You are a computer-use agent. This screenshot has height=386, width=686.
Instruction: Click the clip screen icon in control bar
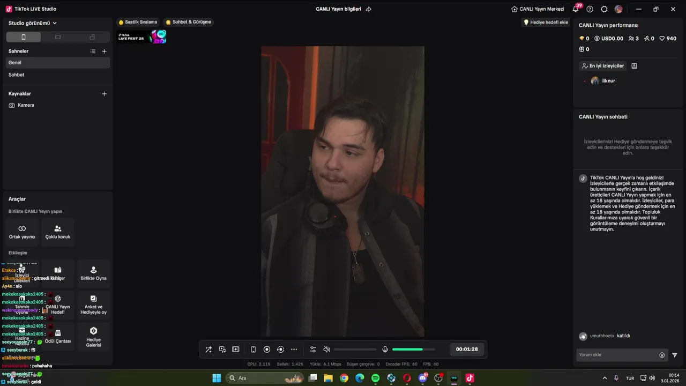(x=236, y=350)
